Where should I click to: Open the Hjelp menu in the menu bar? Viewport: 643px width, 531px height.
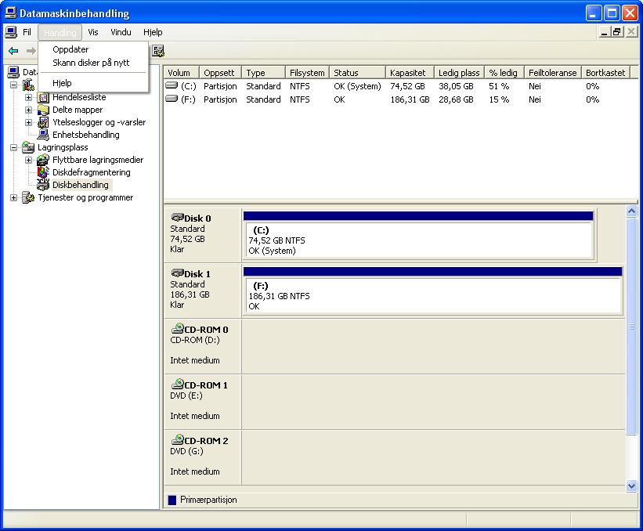click(x=153, y=32)
